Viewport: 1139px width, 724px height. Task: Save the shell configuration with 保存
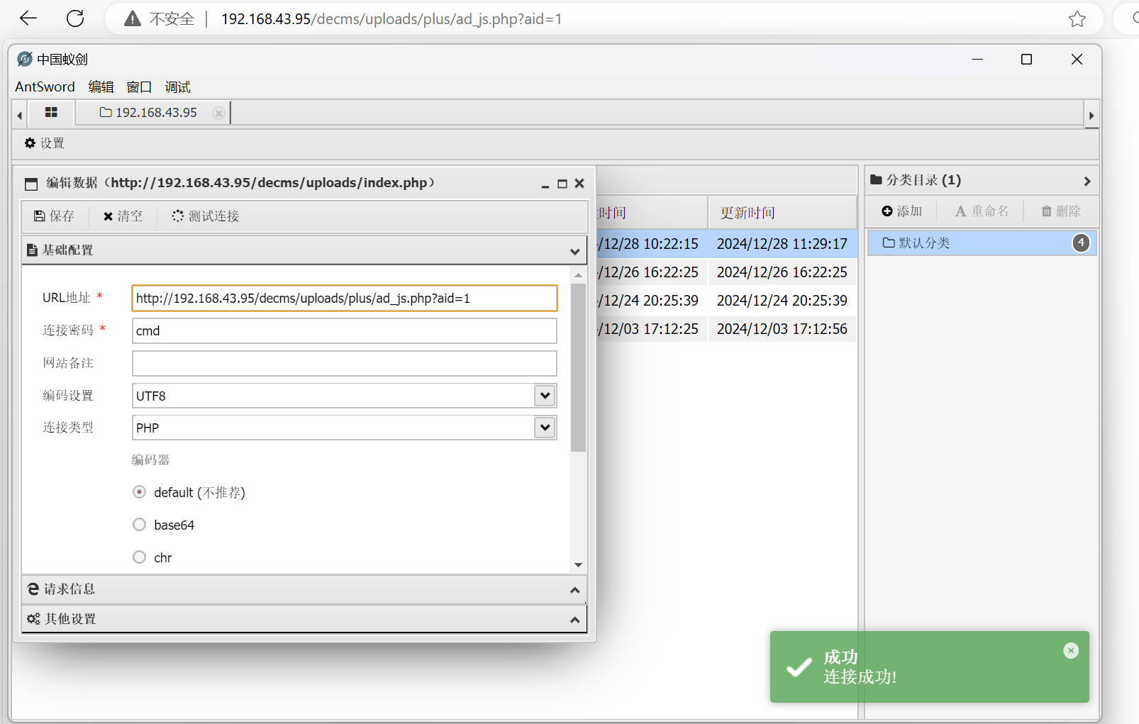(x=54, y=216)
